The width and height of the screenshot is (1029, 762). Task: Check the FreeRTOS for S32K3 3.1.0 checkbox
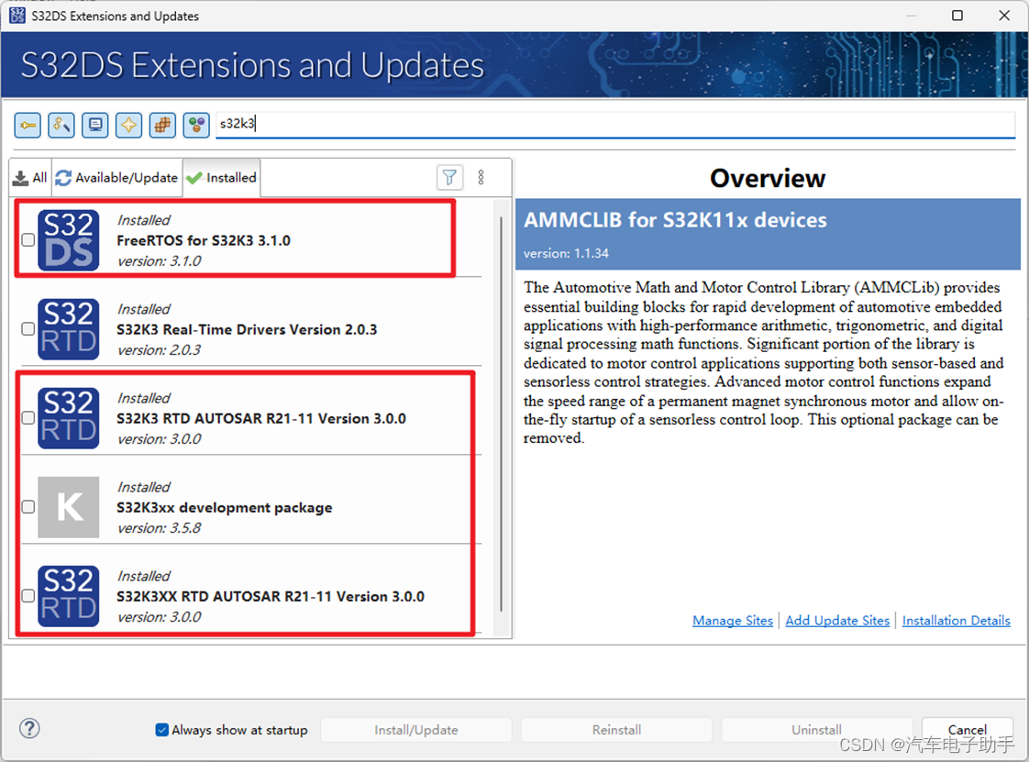tap(28, 240)
